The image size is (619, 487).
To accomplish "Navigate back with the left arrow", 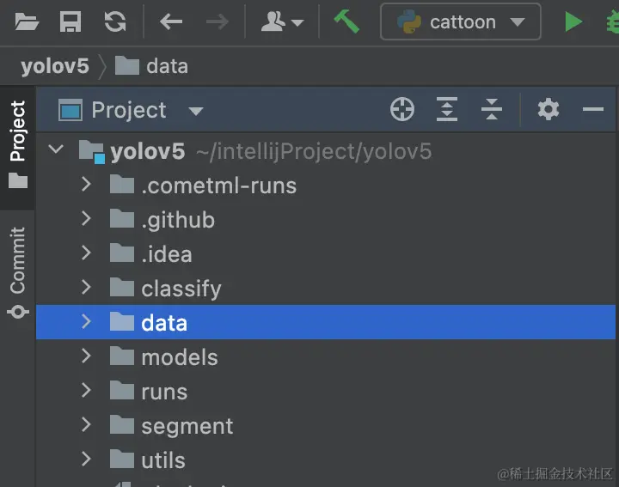I will [171, 21].
